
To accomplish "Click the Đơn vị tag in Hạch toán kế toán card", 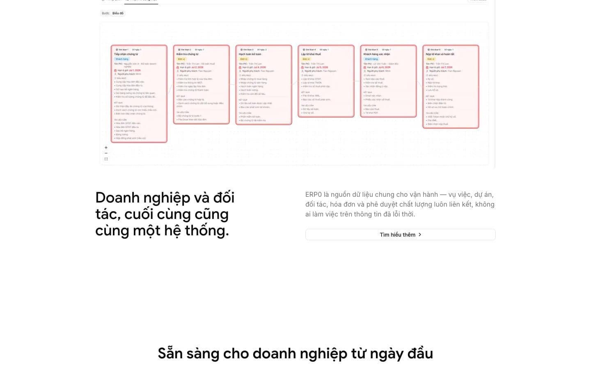I will click(x=243, y=59).
